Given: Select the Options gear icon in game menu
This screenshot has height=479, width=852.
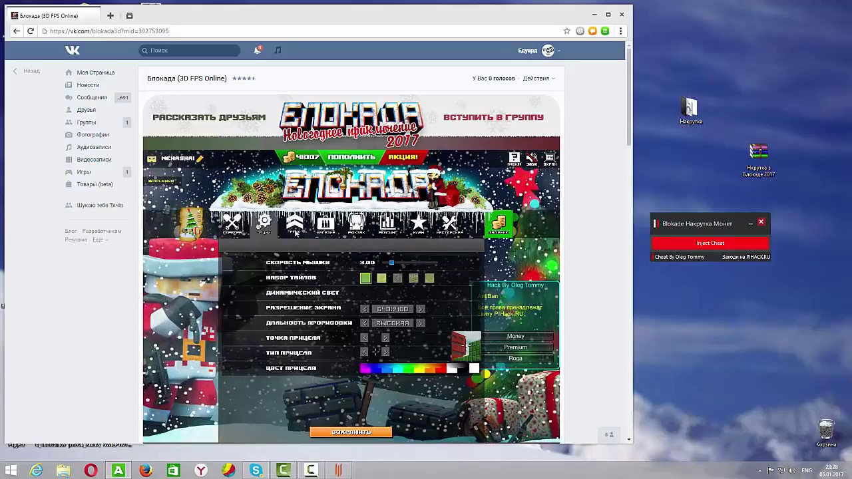Looking at the screenshot, I should pyautogui.click(x=264, y=224).
